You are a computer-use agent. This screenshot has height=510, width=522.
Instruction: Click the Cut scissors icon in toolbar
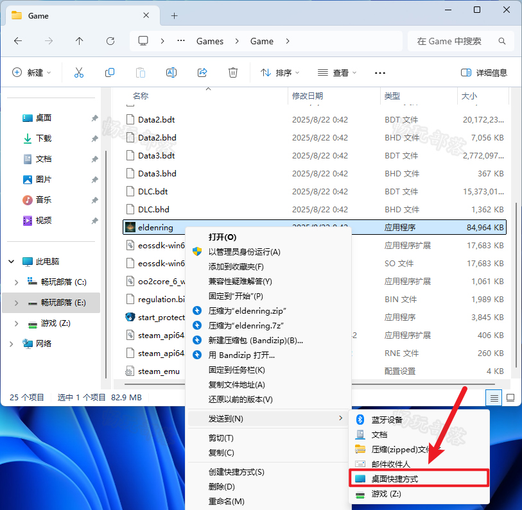pyautogui.click(x=79, y=72)
